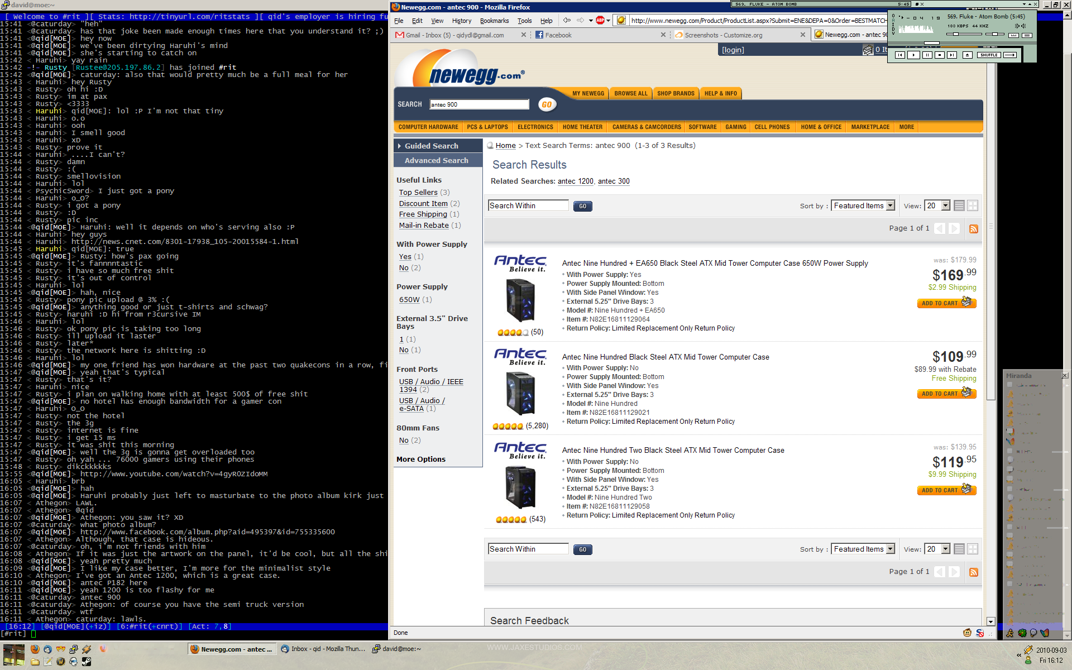Viewport: 1072px width, 670px height.
Task: Click the Adblock Plus toolbar icon
Action: pyautogui.click(x=600, y=21)
